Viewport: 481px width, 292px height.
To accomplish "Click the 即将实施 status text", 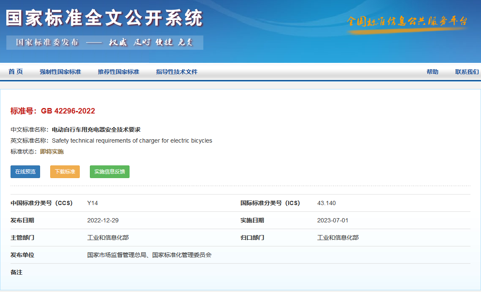I will 52,151.
